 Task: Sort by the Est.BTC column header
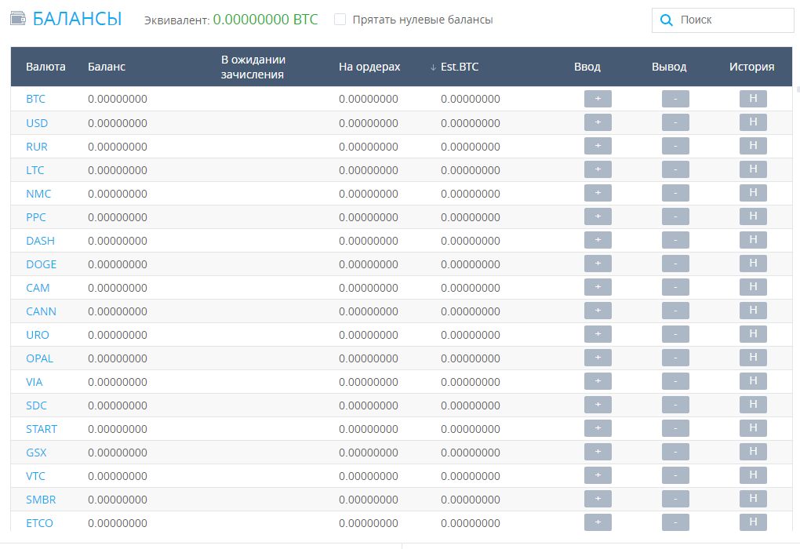click(459, 67)
